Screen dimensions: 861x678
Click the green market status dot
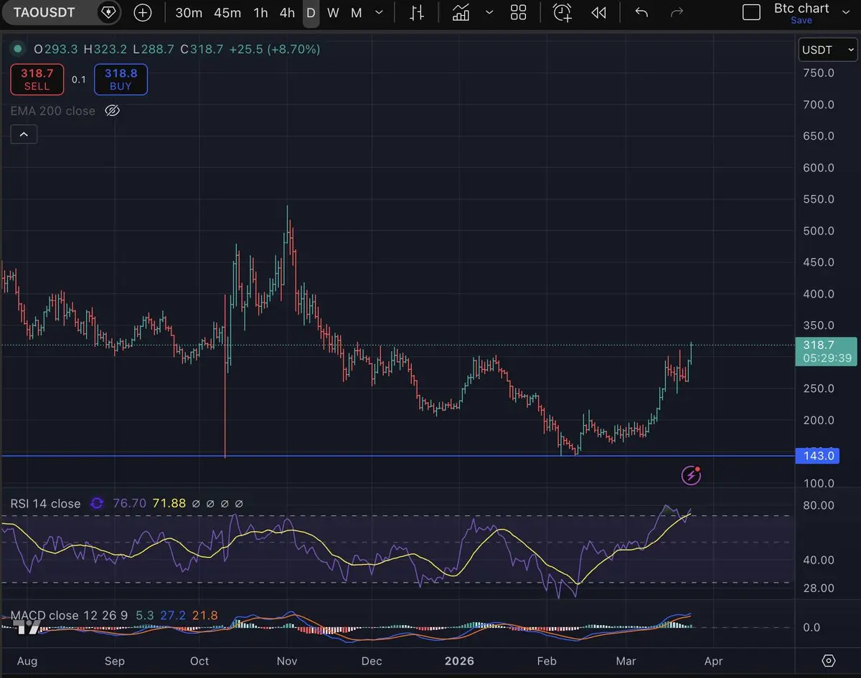click(18, 49)
